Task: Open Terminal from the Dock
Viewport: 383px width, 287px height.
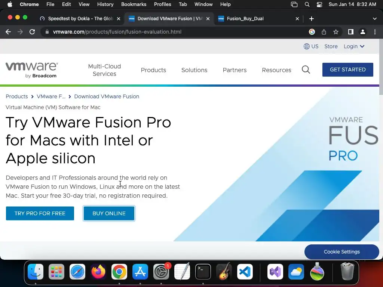Action: (203, 272)
